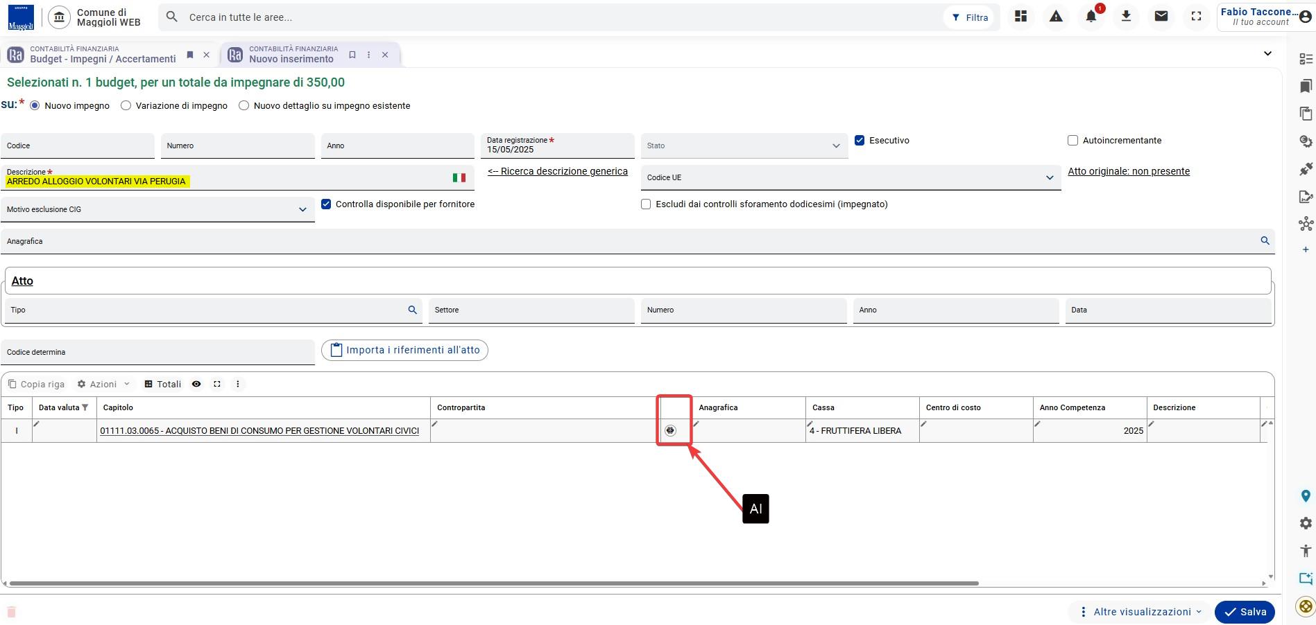This screenshot has height=625, width=1316.
Task: Click the Anno Competenza 2025 cell
Action: click(1090, 430)
